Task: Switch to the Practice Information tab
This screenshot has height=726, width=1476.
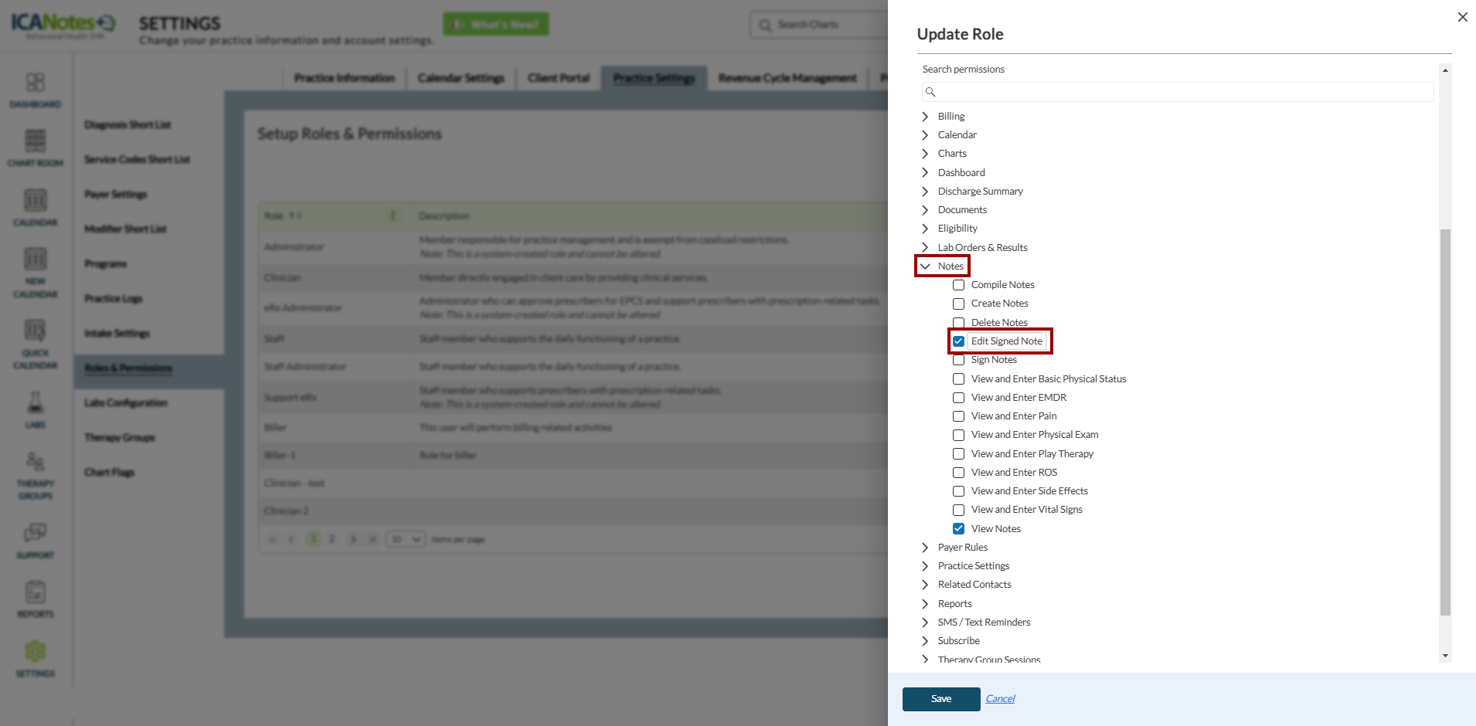Action: [x=344, y=78]
